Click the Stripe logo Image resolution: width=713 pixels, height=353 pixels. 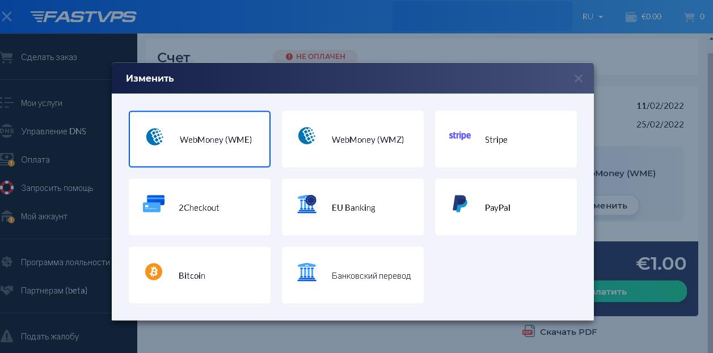(x=460, y=135)
